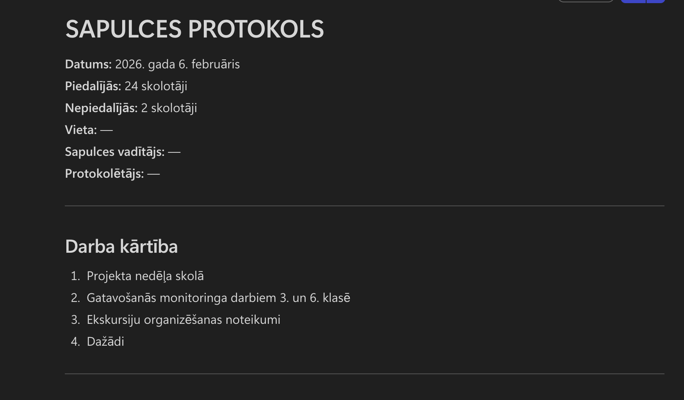684x400 pixels.
Task: Click 'Ekskursiju organizēšanas noteikumi' agenda item
Action: [183, 320]
